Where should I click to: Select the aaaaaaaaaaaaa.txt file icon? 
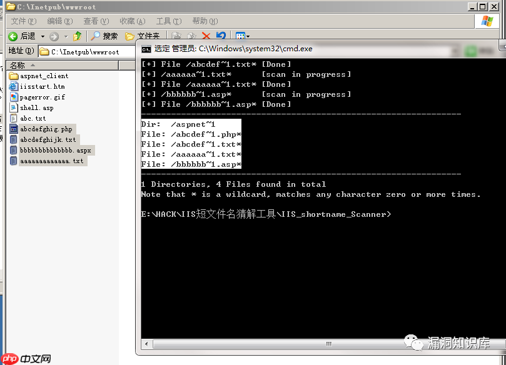tap(14, 161)
